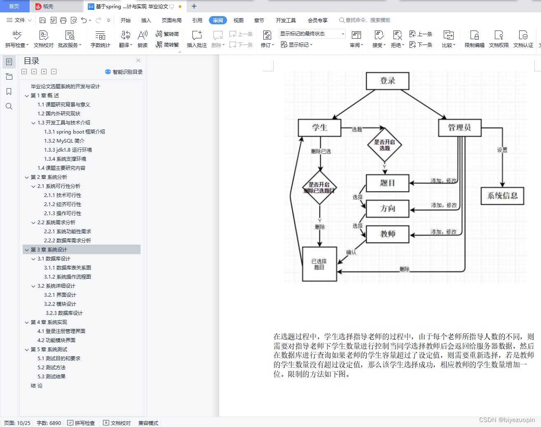Open the search sidebar icon
Screen dimensions: 541x427
9,106
